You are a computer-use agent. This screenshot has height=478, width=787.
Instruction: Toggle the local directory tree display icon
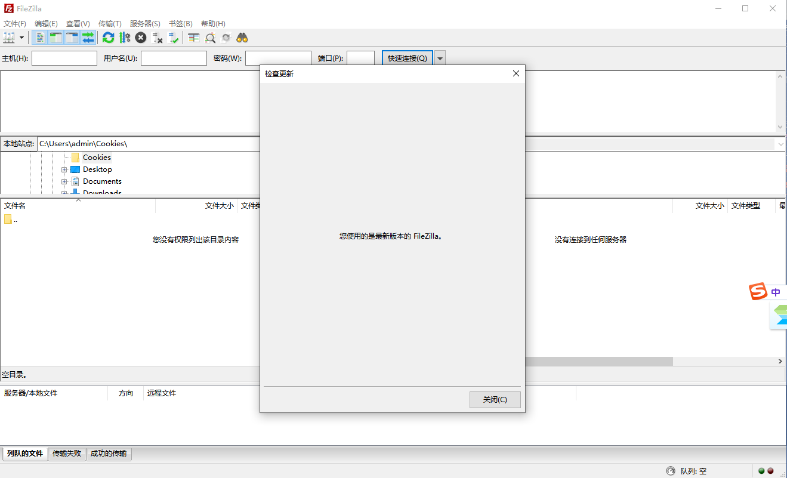pyautogui.click(x=56, y=38)
